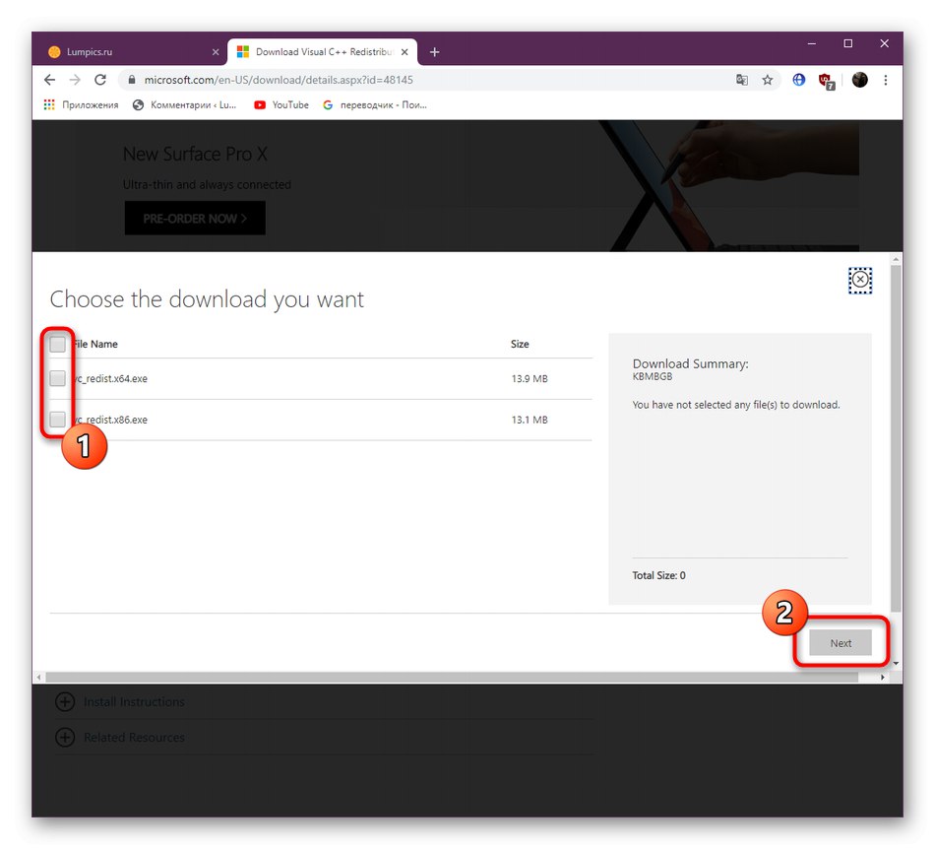
Task: Tick the File Name select-all checkbox
Action: tap(57, 345)
